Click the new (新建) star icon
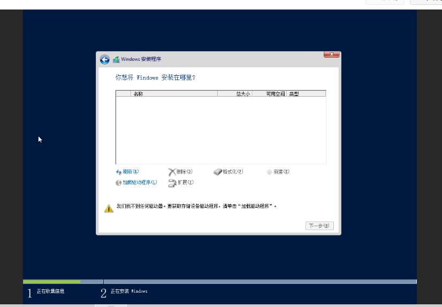 [269, 172]
